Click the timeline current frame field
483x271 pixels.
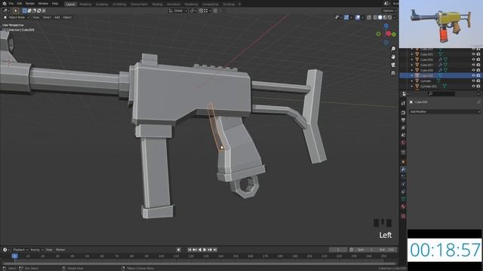pyautogui.click(x=338, y=250)
